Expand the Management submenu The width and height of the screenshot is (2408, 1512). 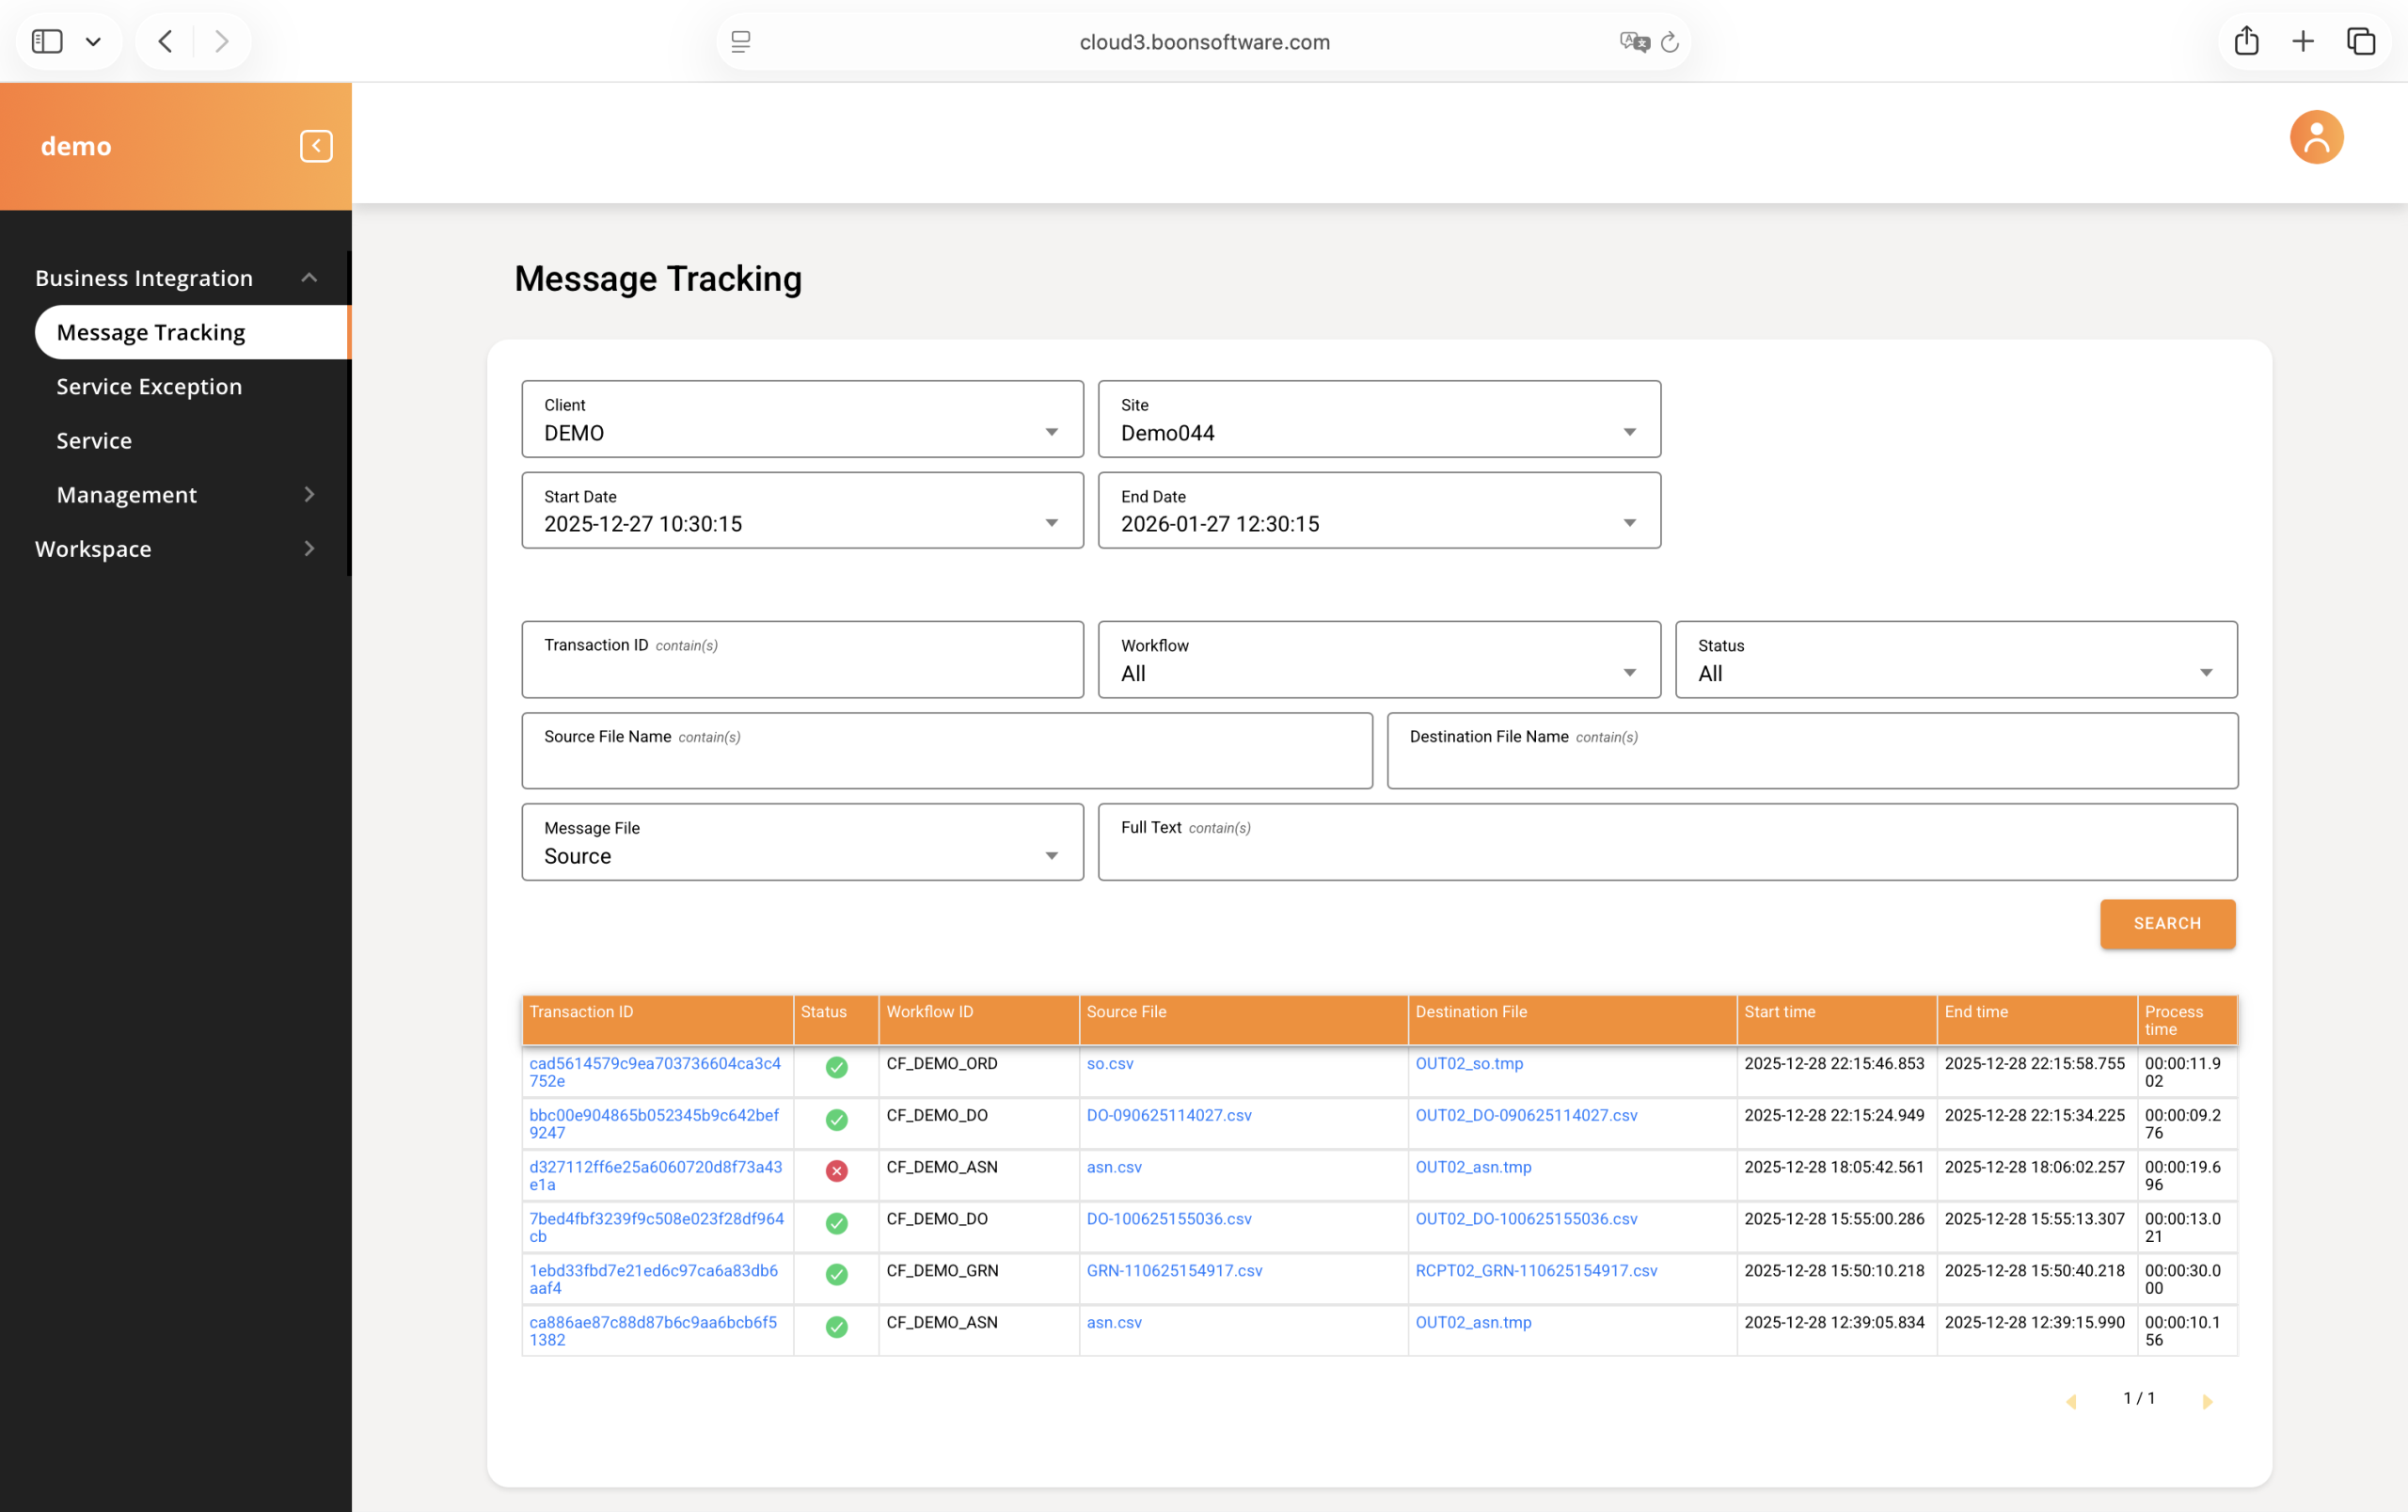click(x=186, y=495)
